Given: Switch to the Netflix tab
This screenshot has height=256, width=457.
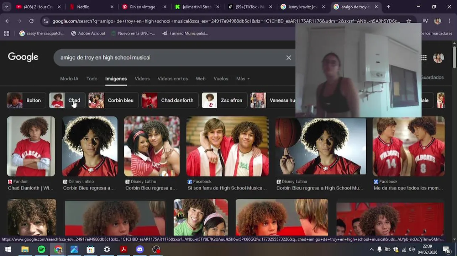Looking at the screenshot, I should [x=92, y=7].
